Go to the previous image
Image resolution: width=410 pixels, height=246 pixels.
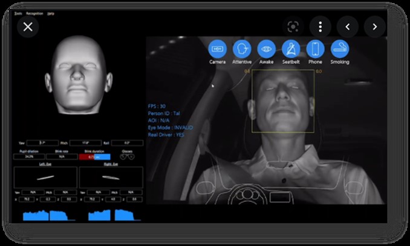pyautogui.click(x=348, y=27)
